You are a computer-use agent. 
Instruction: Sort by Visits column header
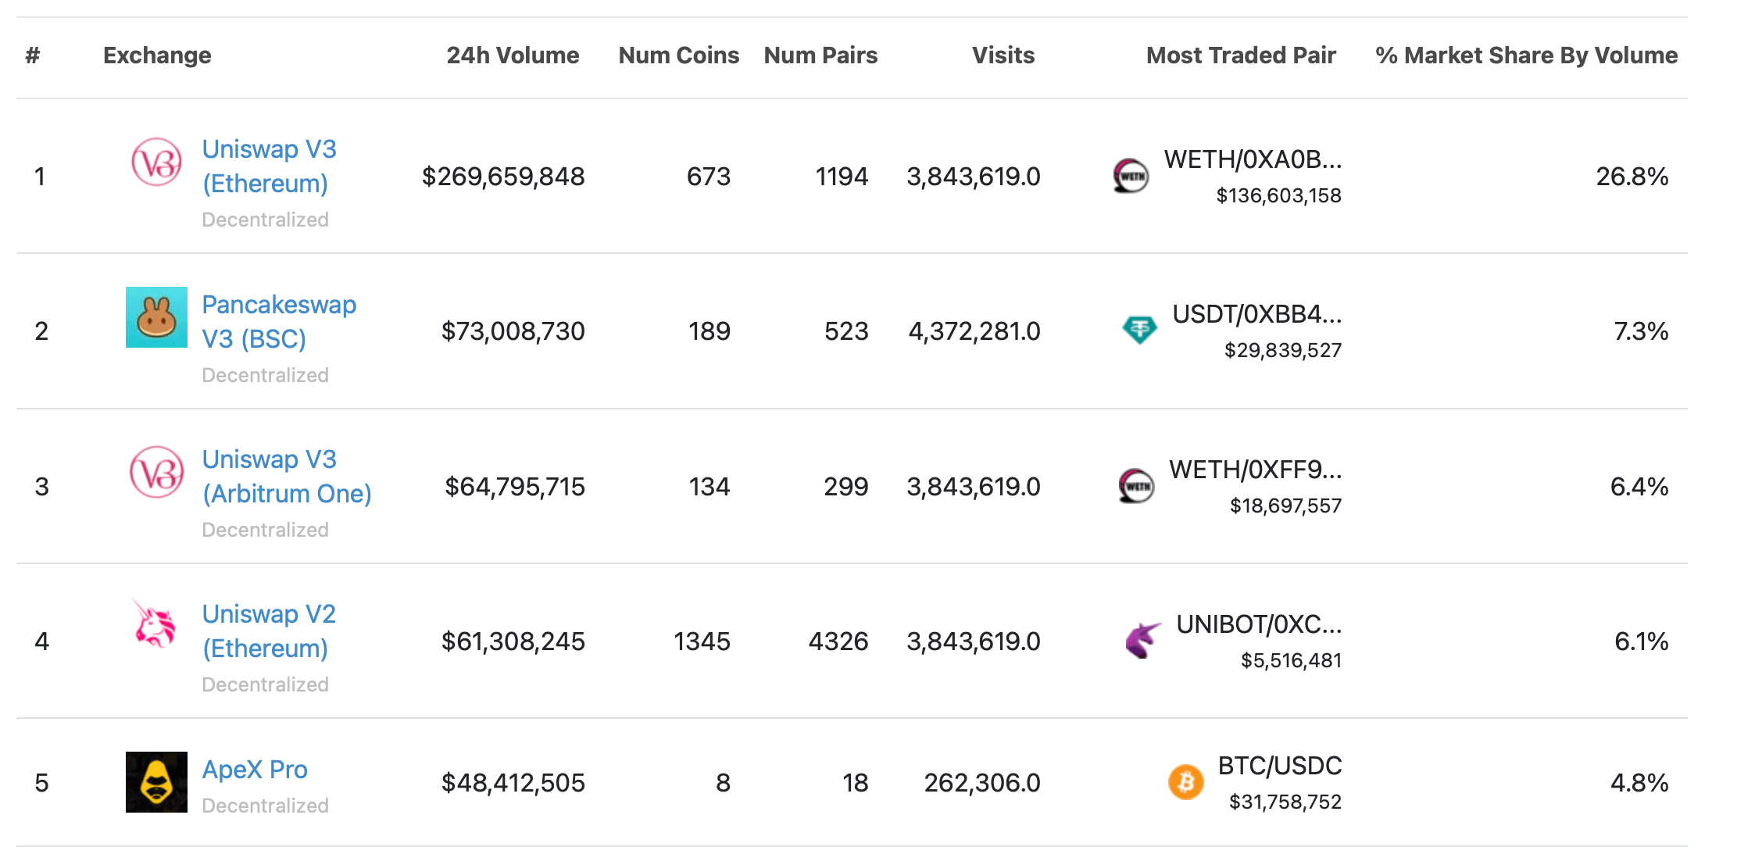pos(1003,55)
